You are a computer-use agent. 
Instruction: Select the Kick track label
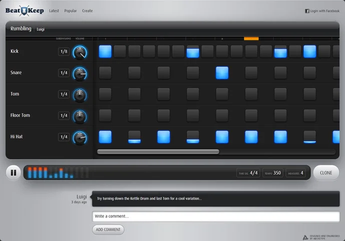point(15,51)
